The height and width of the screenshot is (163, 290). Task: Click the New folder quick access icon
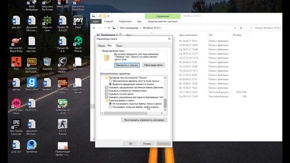105,16
